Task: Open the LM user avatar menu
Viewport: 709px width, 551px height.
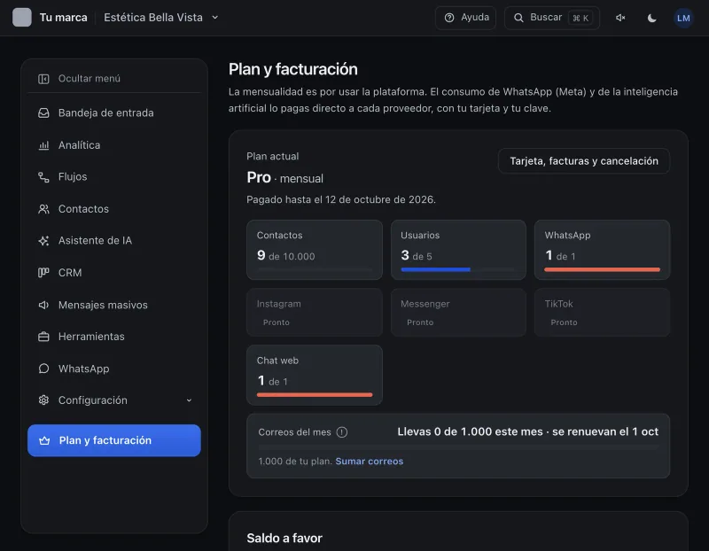Action: [x=683, y=18]
